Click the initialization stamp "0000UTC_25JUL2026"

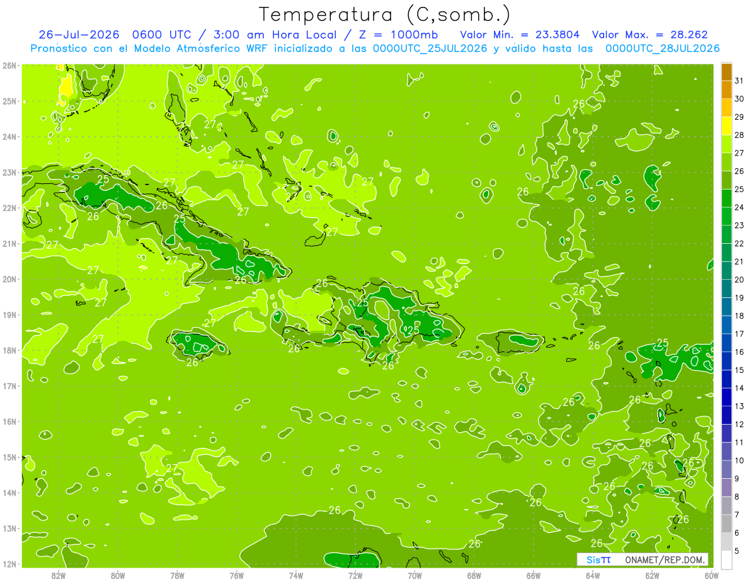point(429,48)
